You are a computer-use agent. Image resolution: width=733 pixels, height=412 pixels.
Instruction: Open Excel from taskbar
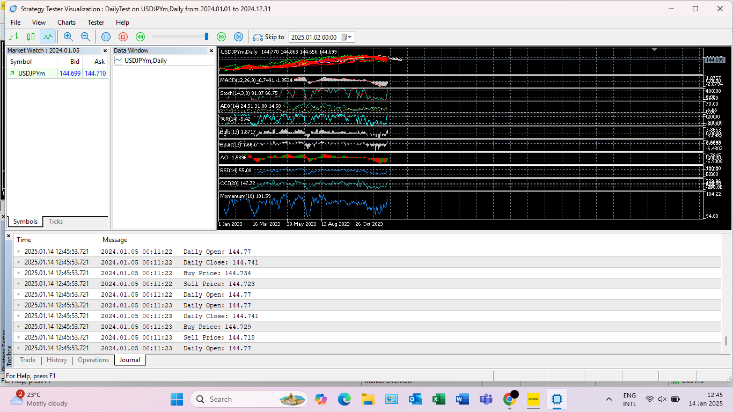[438, 399]
